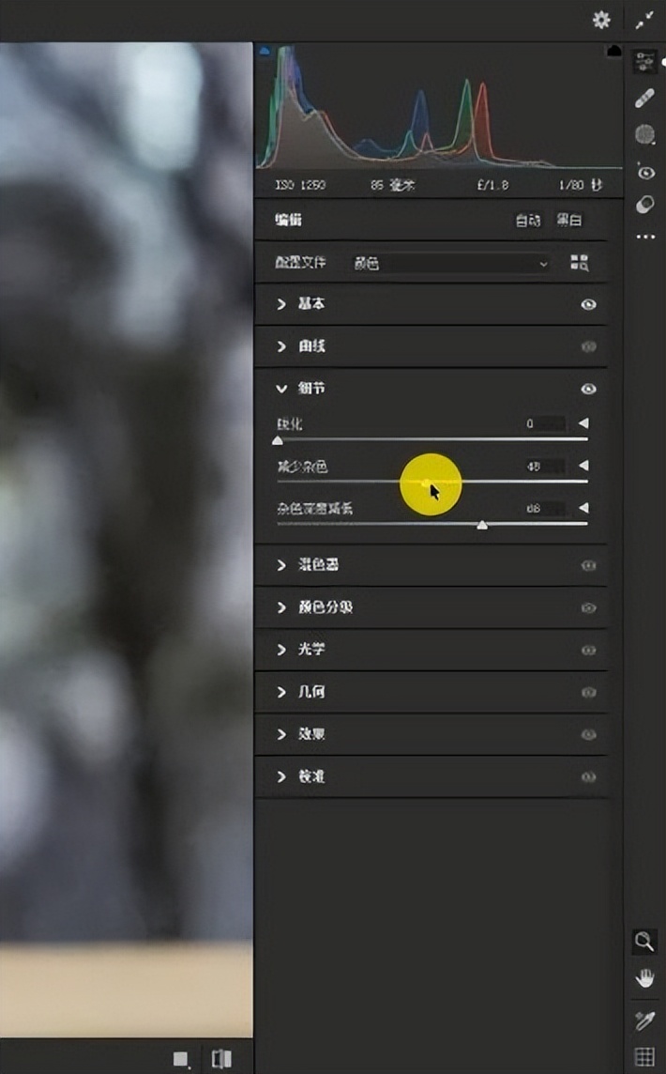Click the ISO 1250 exposure info text

click(300, 185)
